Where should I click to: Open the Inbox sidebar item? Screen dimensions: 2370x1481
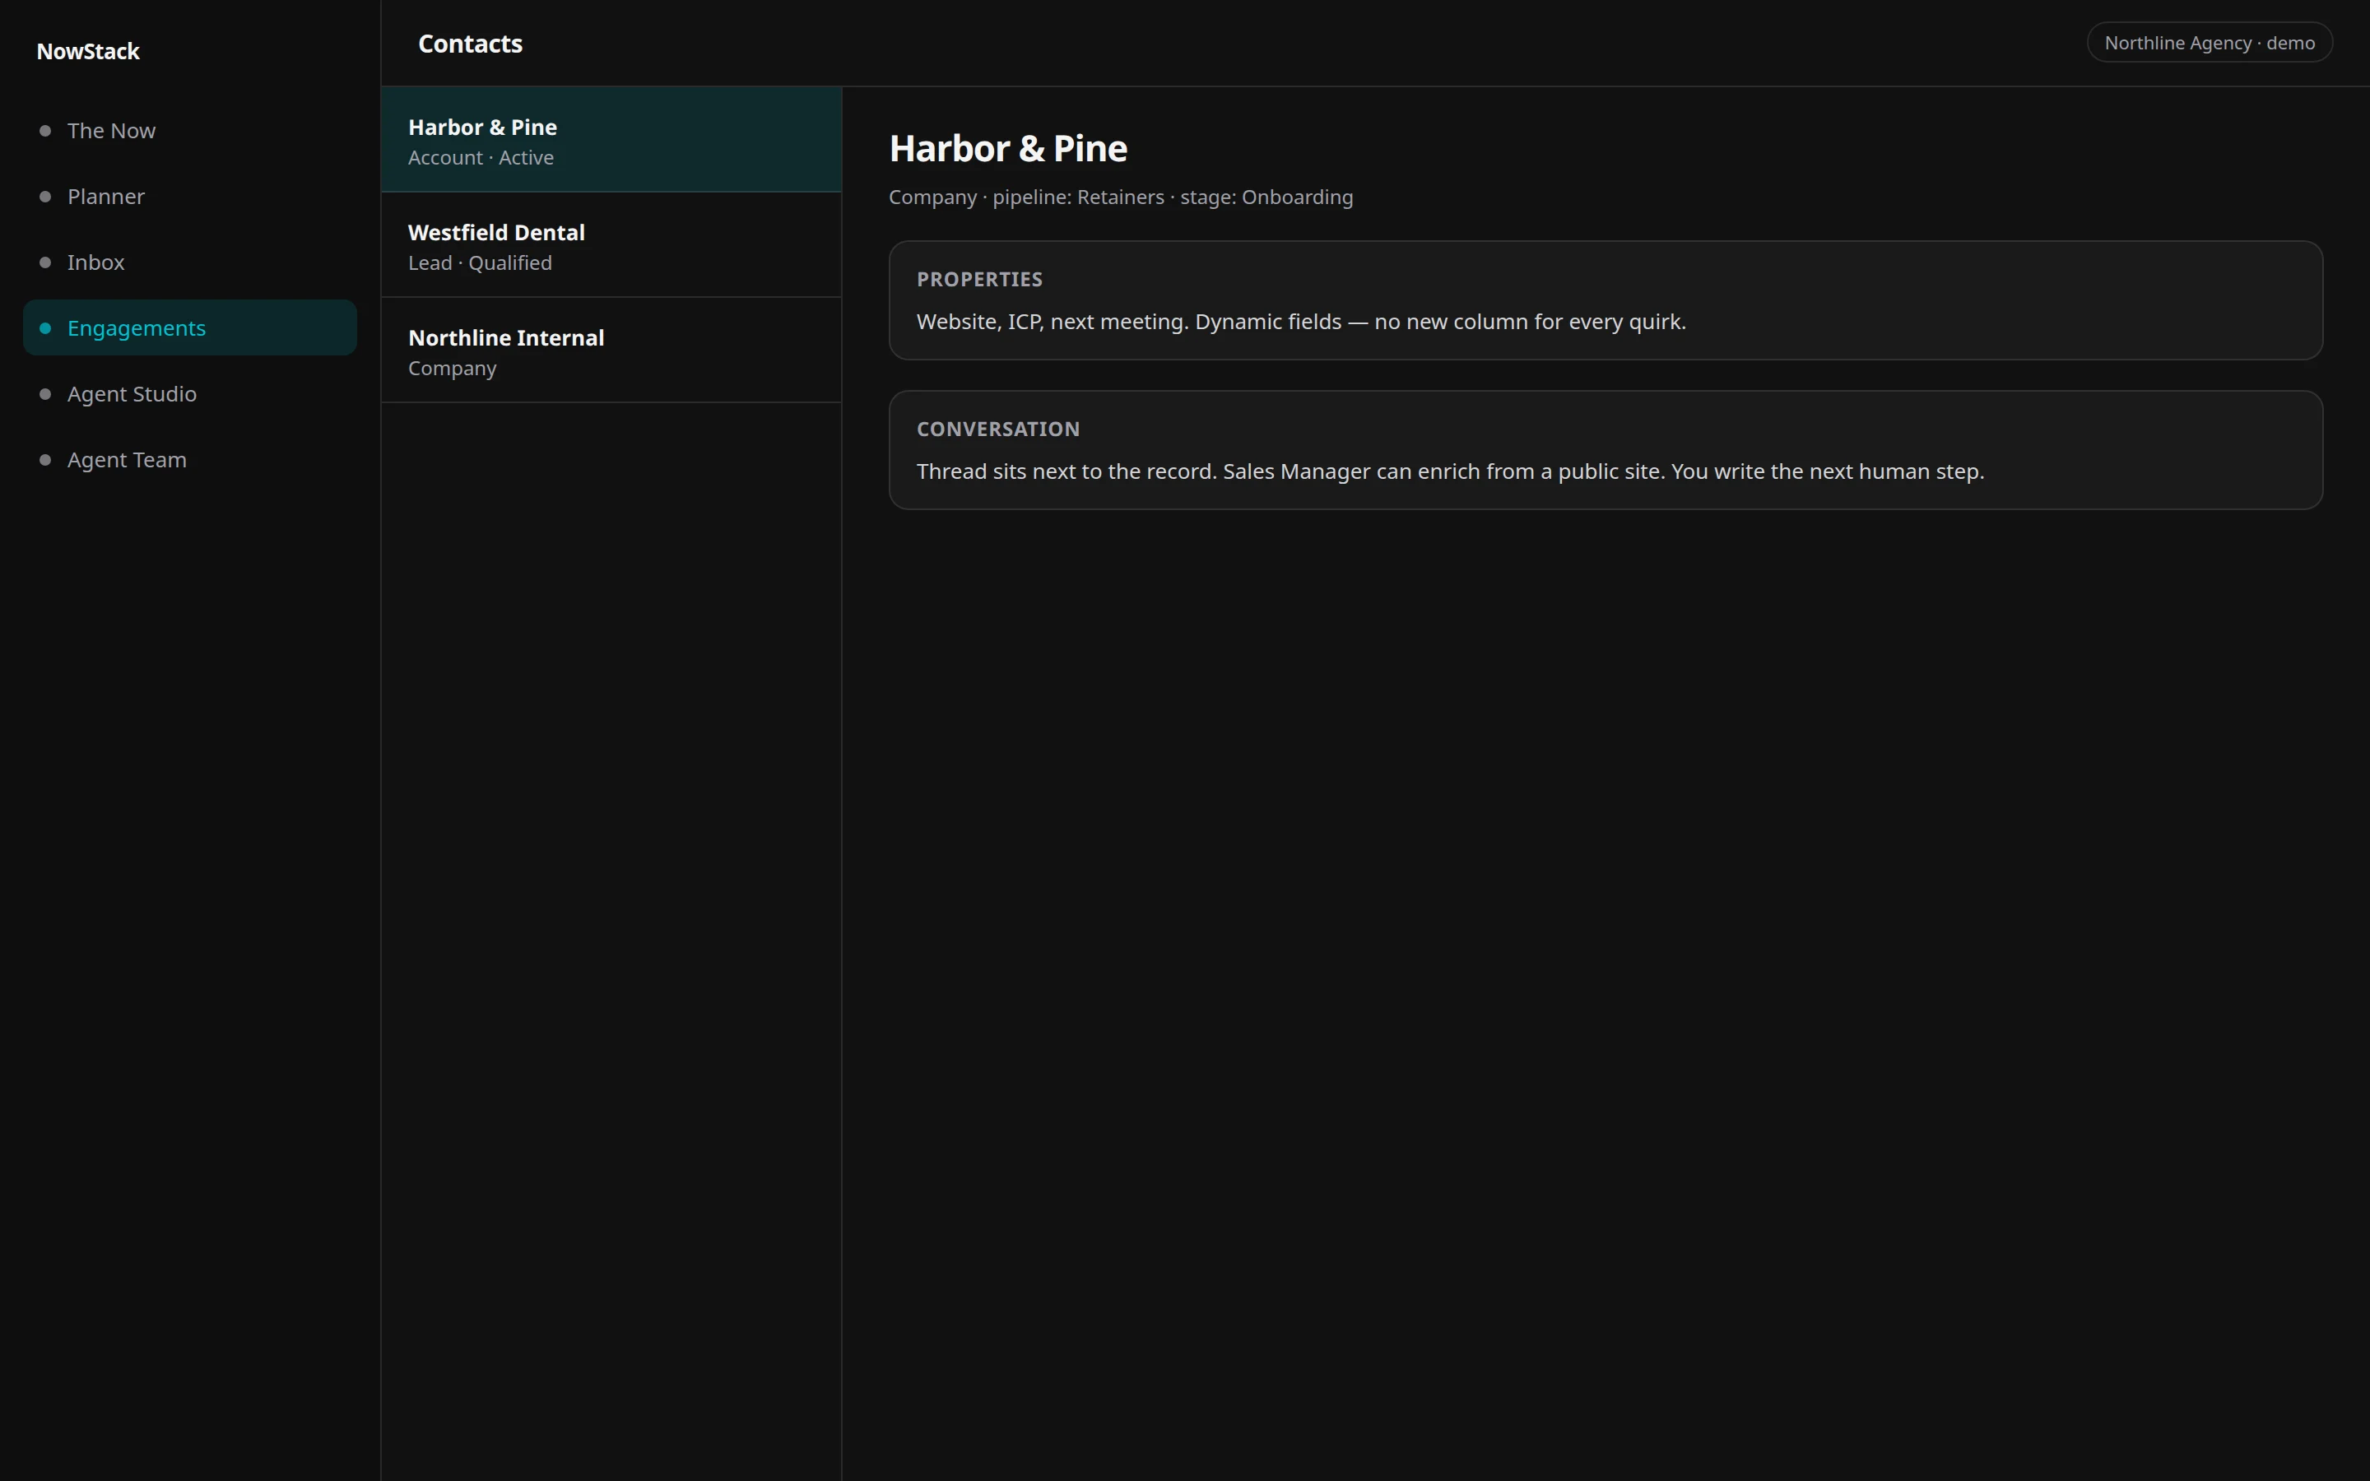pos(190,262)
